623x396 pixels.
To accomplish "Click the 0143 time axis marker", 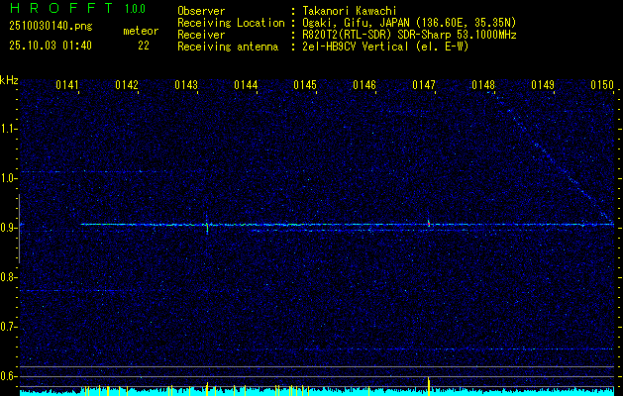I will pyautogui.click(x=186, y=85).
